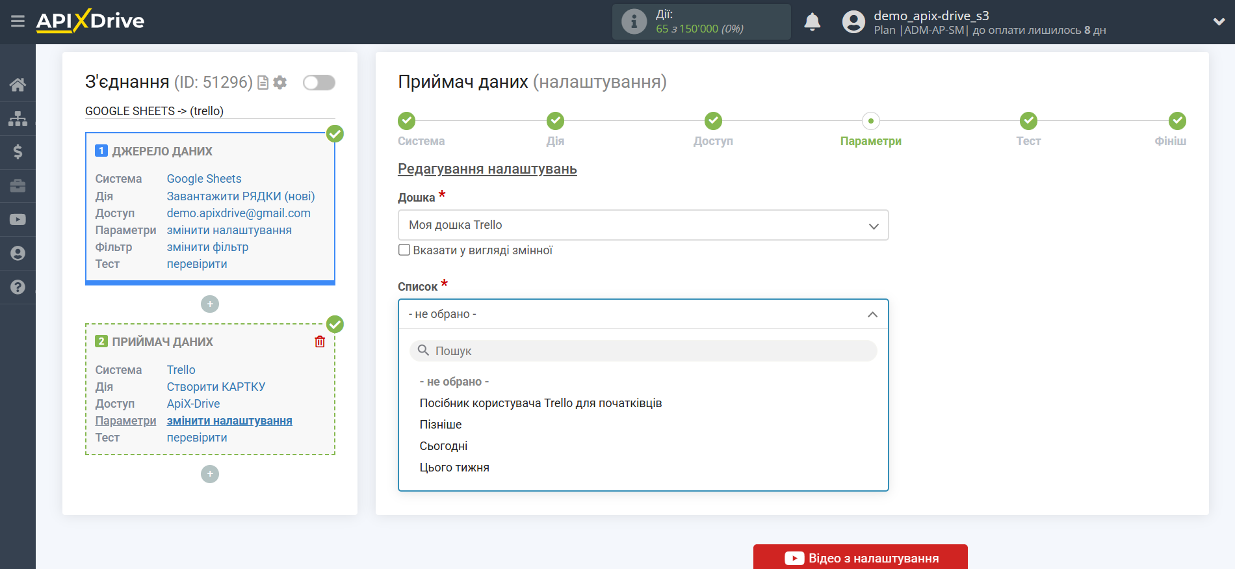Viewport: 1235px width, 569px height.
Task: Click змінити налаштування in the data source
Action: (x=229, y=230)
